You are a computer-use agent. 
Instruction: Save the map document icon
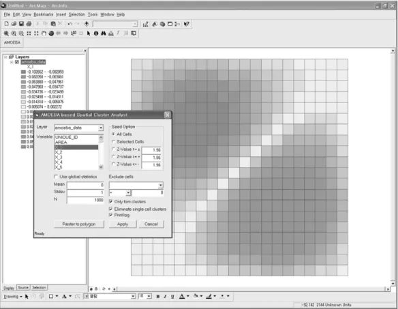click(x=21, y=24)
